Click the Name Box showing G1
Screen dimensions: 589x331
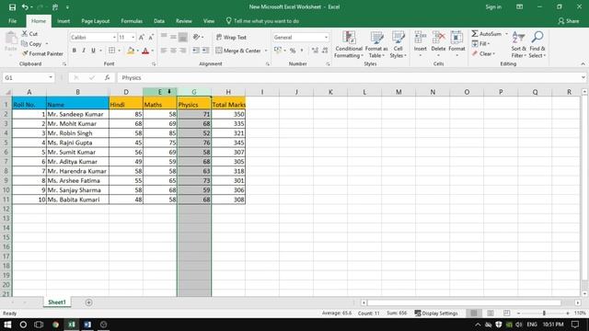pyautogui.click(x=29, y=77)
